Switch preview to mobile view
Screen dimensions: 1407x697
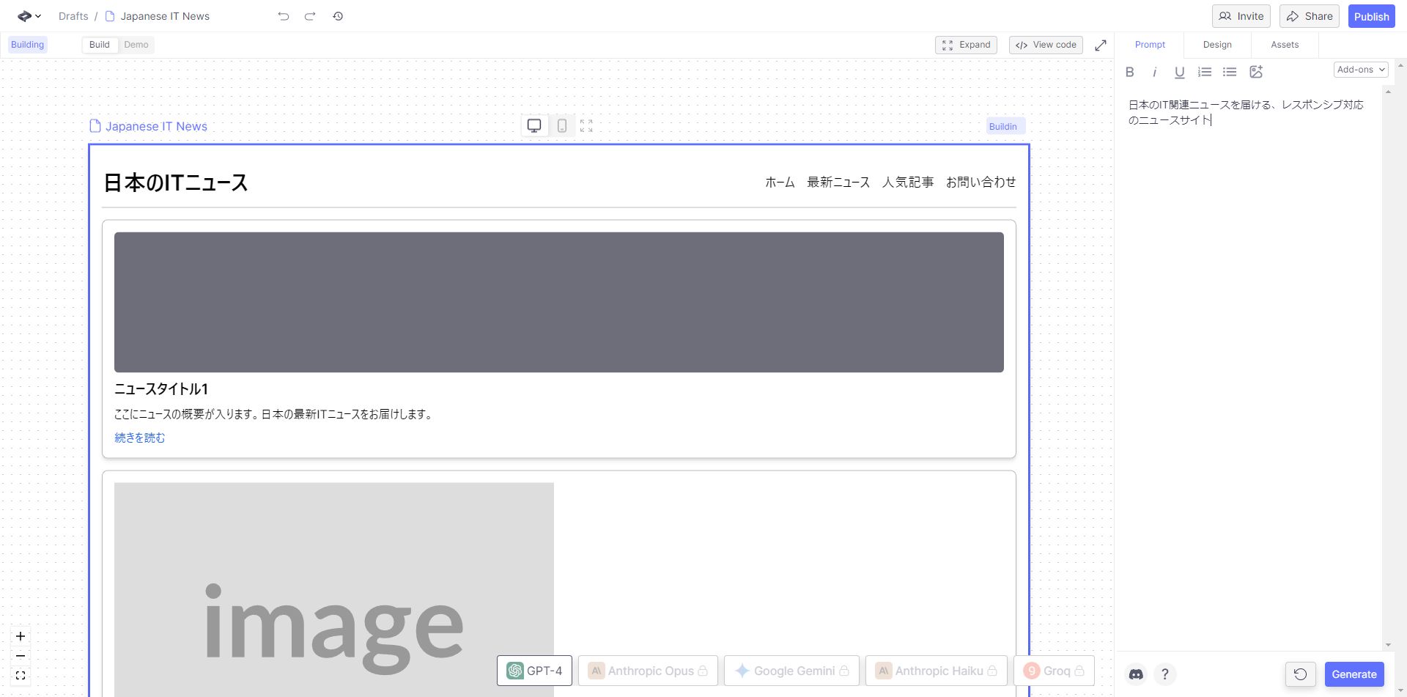point(561,125)
